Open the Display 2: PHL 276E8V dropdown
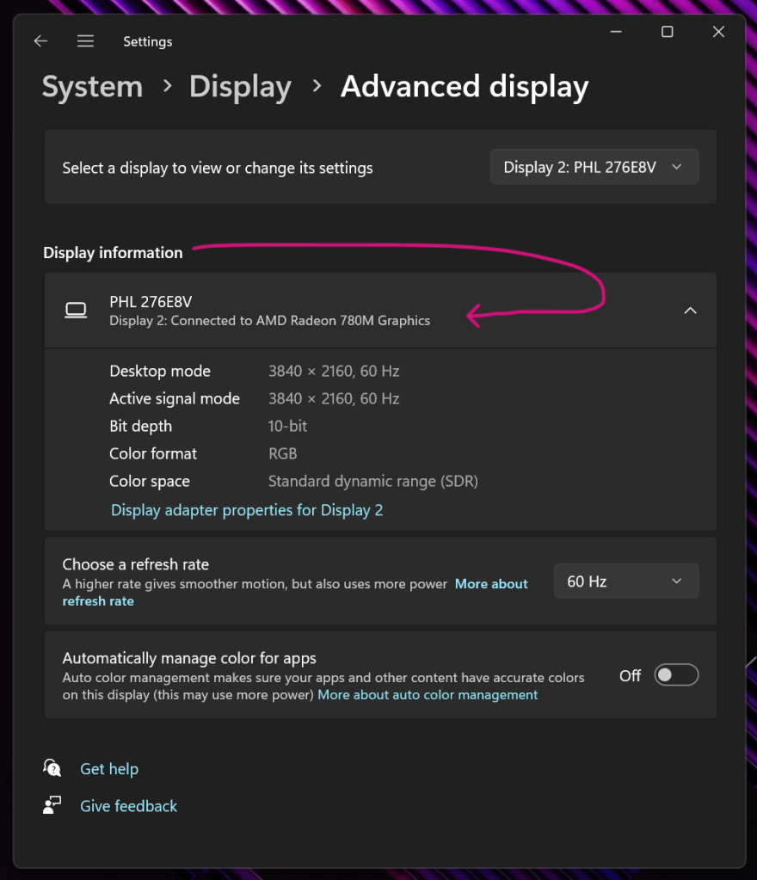 [x=594, y=168]
